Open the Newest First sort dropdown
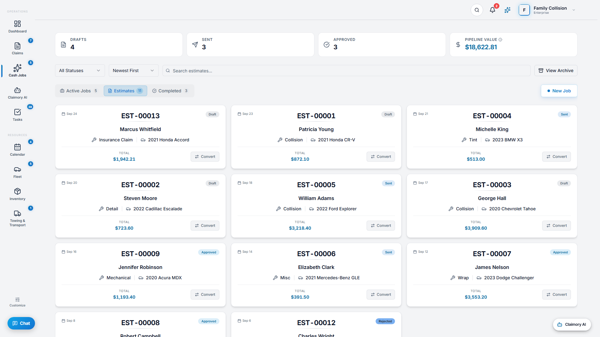This screenshot has width=600, height=337. coord(134,71)
